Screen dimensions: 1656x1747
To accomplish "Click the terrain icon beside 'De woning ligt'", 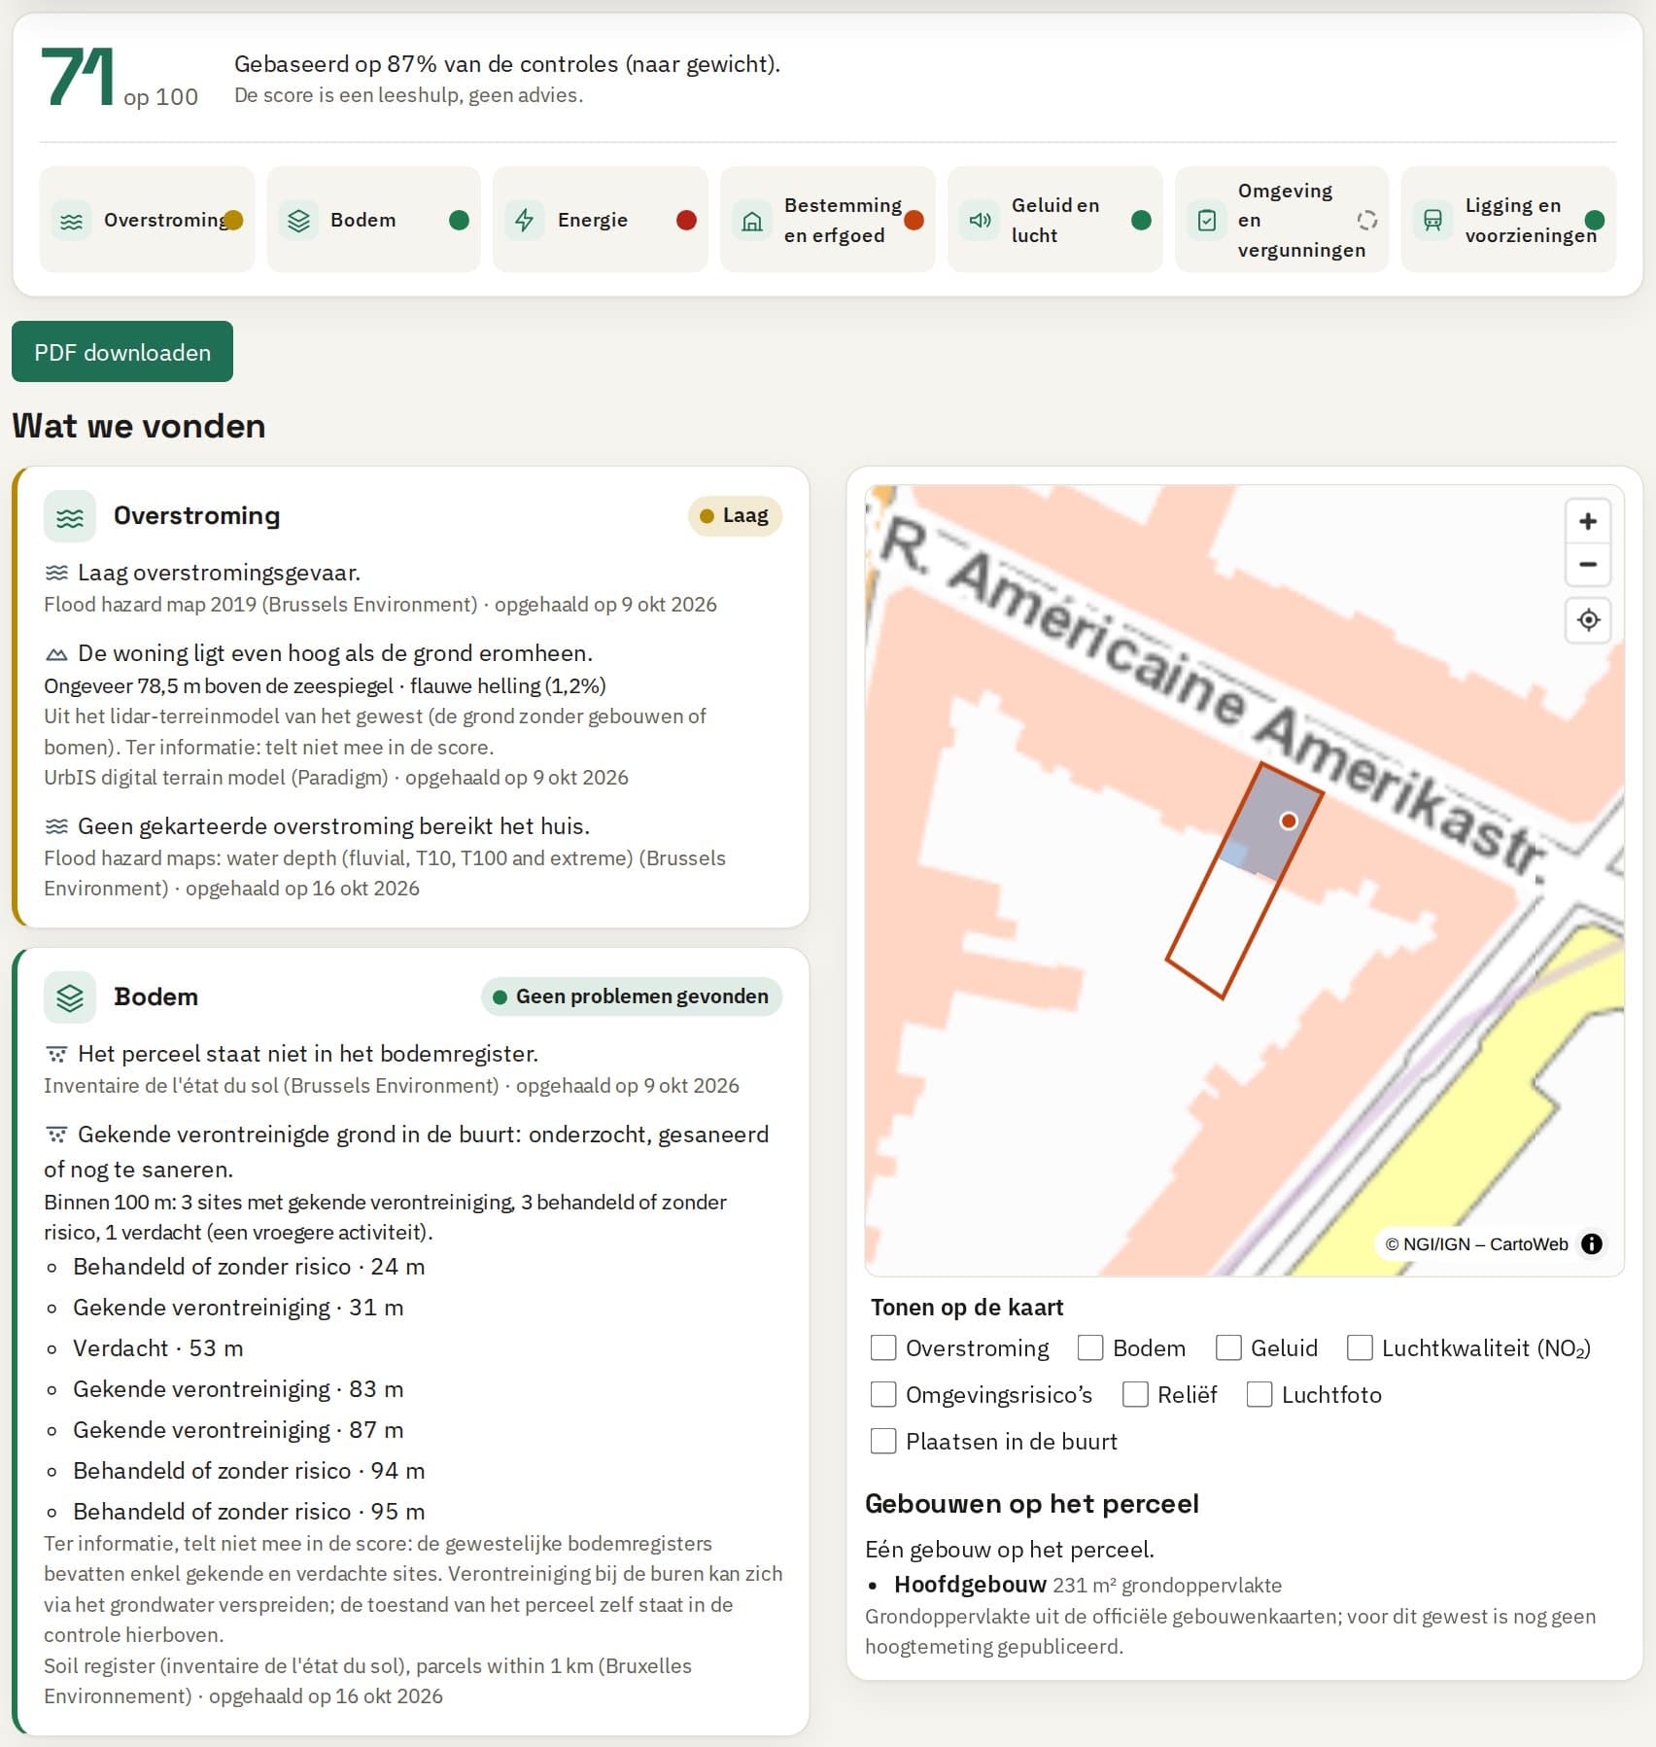I will point(56,654).
